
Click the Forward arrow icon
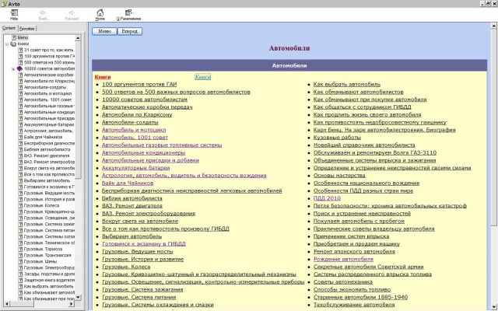pyautogui.click(x=72, y=12)
